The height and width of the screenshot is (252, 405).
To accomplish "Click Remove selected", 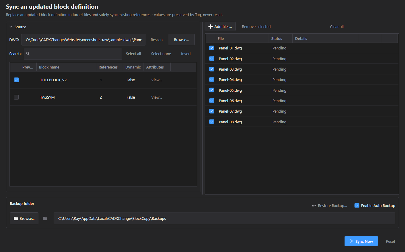I will click(x=256, y=27).
